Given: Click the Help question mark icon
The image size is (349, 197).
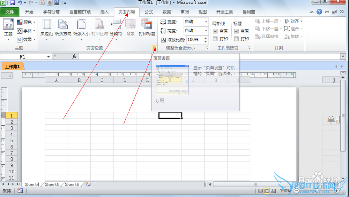Looking at the screenshot, I should point(319,12).
